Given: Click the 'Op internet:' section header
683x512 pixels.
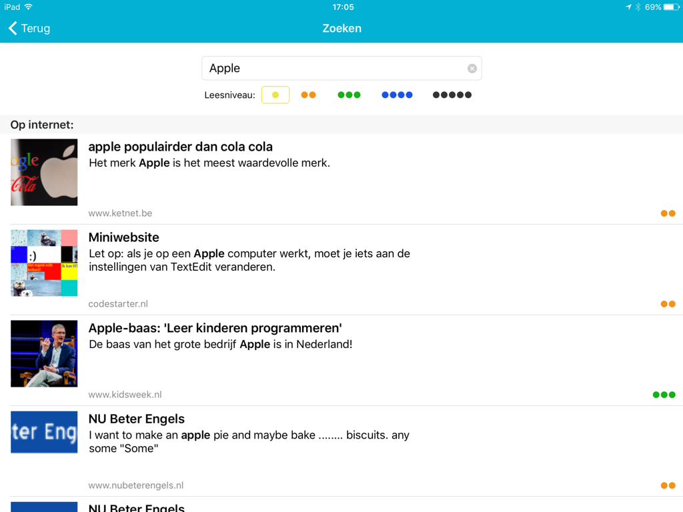Looking at the screenshot, I should click(42, 125).
